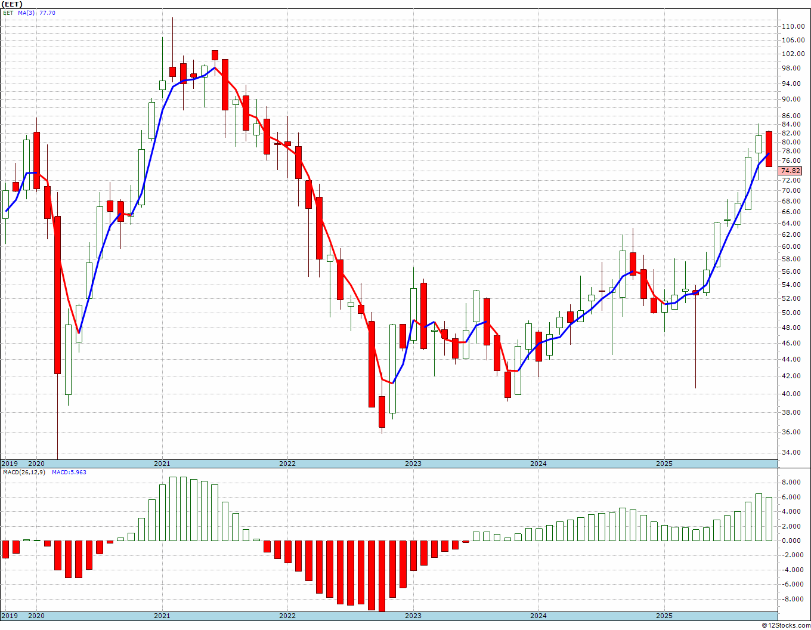Click the red 74.82 current price tag

coord(790,171)
